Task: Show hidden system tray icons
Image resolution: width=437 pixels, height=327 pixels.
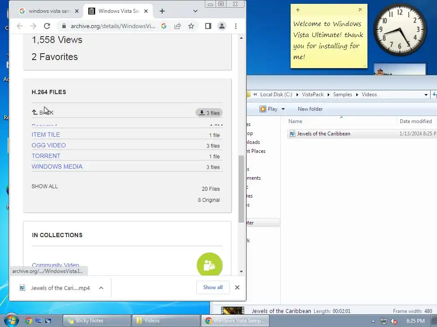Action: click(373, 321)
